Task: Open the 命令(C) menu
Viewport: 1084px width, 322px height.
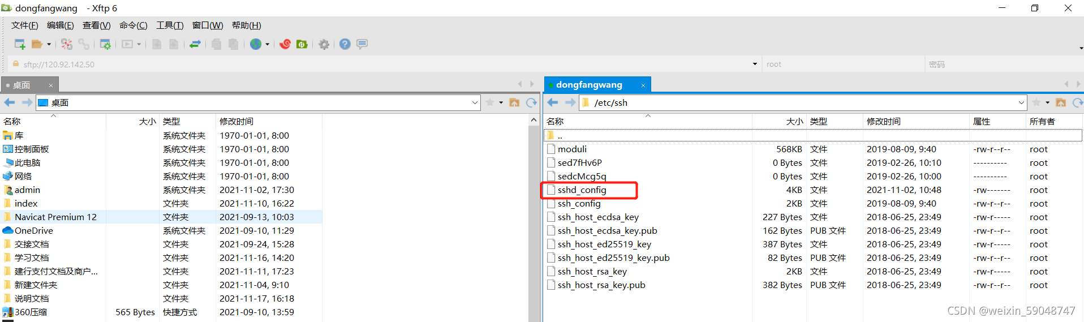Action: pos(134,25)
